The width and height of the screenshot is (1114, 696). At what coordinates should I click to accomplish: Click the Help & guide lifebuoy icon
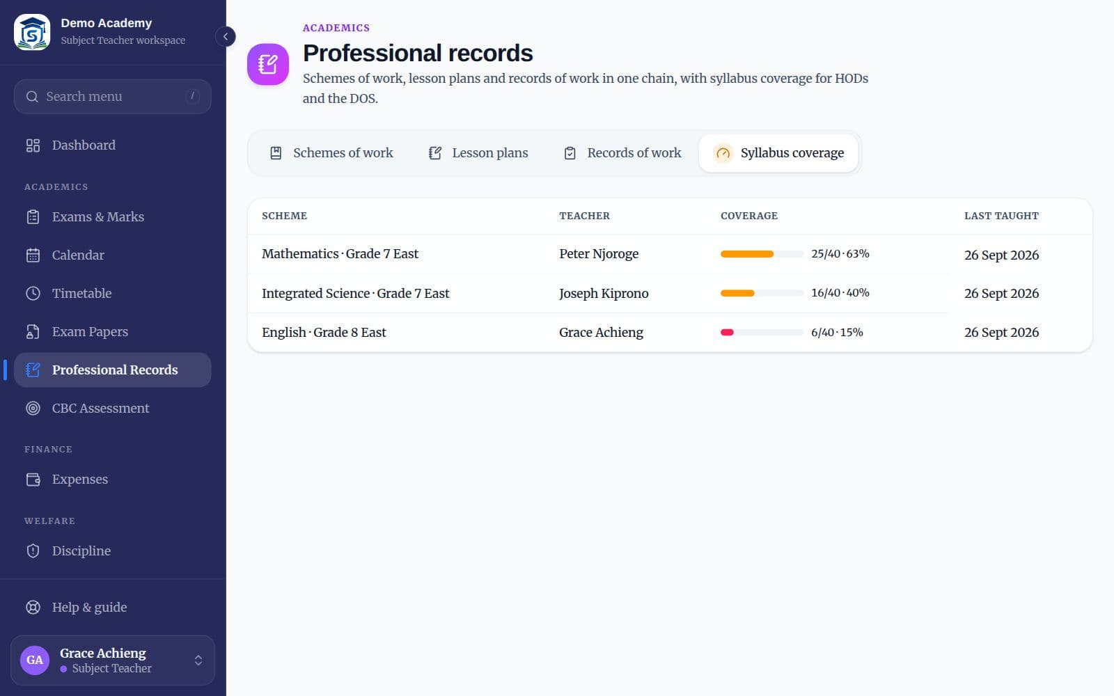tap(33, 608)
